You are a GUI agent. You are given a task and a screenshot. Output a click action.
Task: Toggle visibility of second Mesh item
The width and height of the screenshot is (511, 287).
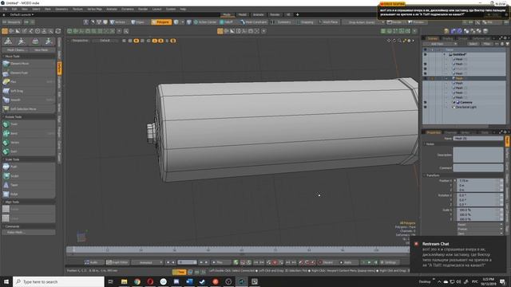(x=425, y=64)
